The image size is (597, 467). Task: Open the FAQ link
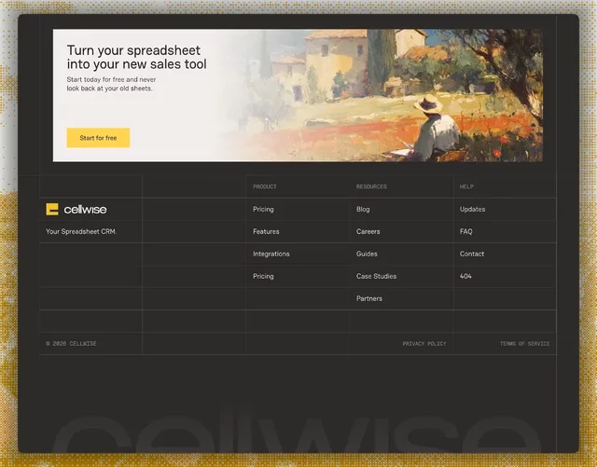(x=465, y=231)
